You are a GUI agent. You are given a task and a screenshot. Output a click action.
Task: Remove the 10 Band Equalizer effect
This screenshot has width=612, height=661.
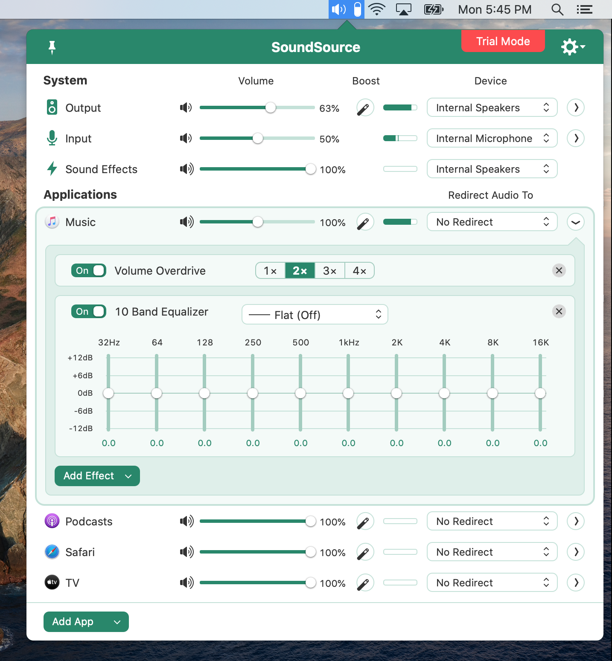point(559,311)
